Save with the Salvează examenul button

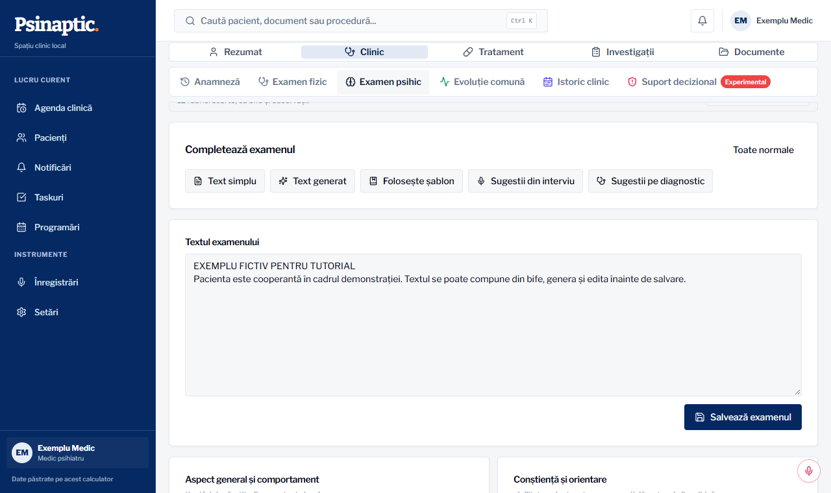[743, 417]
